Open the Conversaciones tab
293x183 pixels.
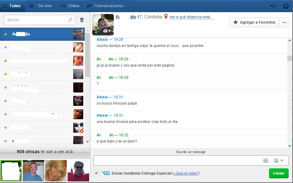[x=105, y=6]
